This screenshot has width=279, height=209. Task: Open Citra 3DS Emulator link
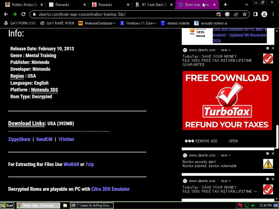(111, 189)
